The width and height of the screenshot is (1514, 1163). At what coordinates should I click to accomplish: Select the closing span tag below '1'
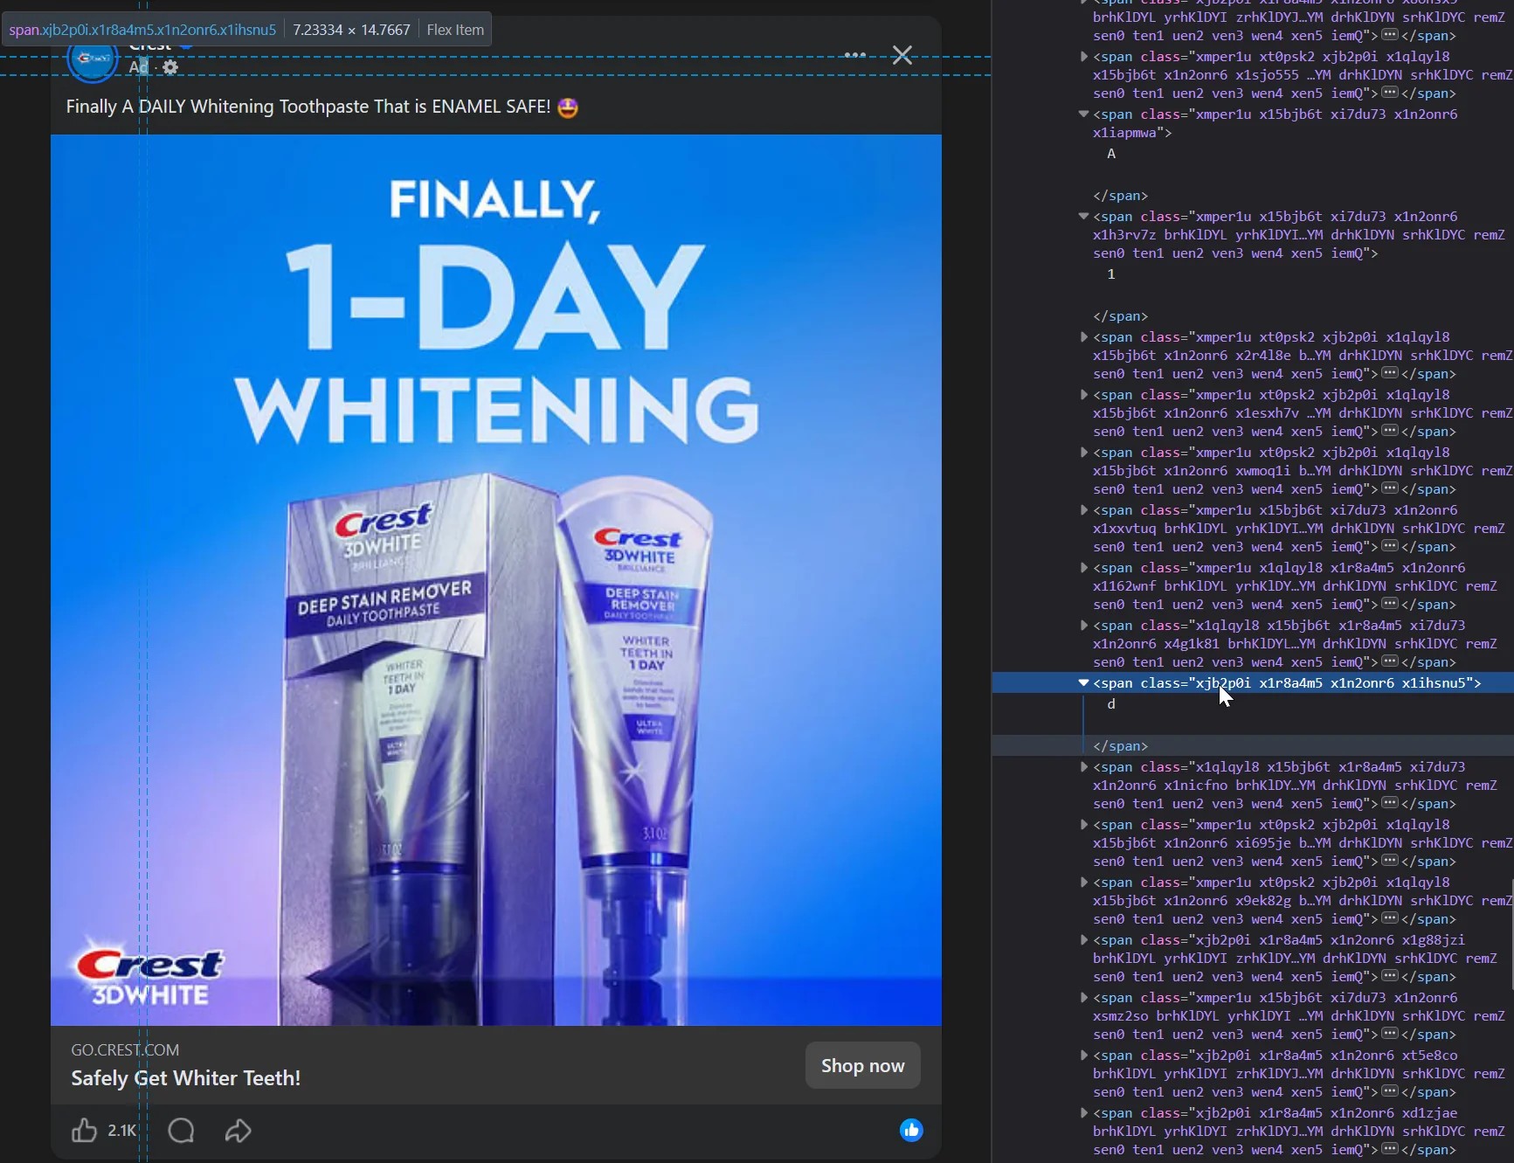tap(1121, 316)
